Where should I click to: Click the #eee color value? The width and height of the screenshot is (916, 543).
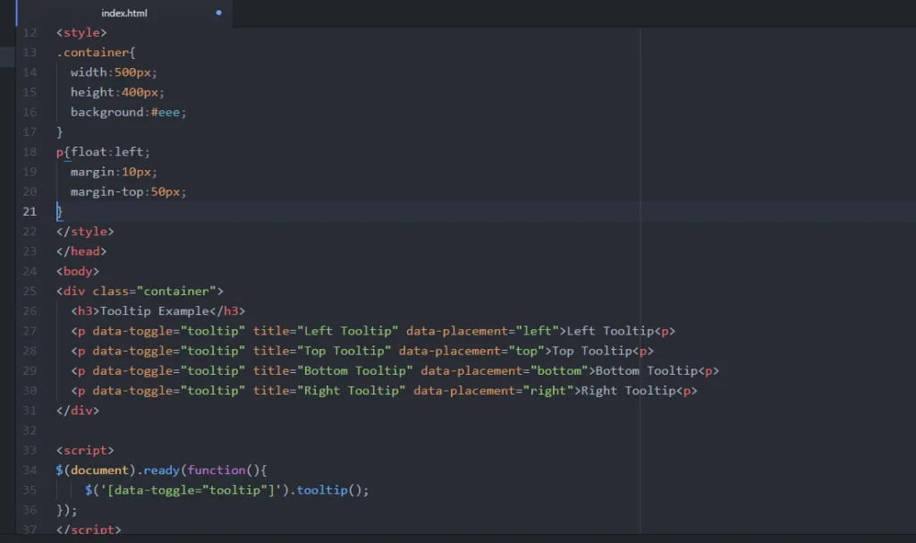pos(165,112)
